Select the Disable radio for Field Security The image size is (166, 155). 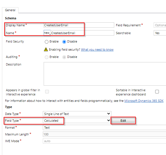[x=64, y=42]
